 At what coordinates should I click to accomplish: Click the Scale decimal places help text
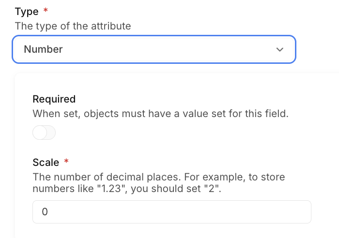coord(158,177)
